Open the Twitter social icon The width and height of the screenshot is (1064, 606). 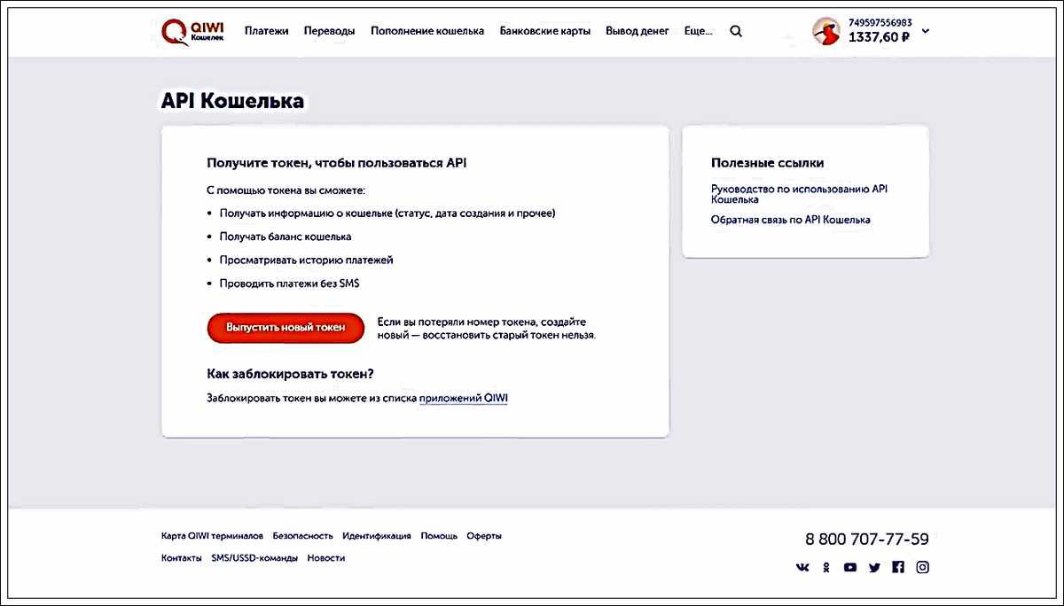click(874, 567)
